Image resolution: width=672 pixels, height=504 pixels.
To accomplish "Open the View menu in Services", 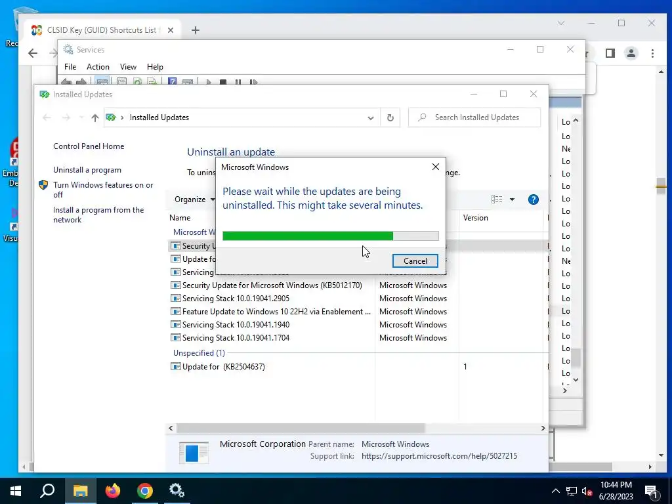I will coord(128,67).
